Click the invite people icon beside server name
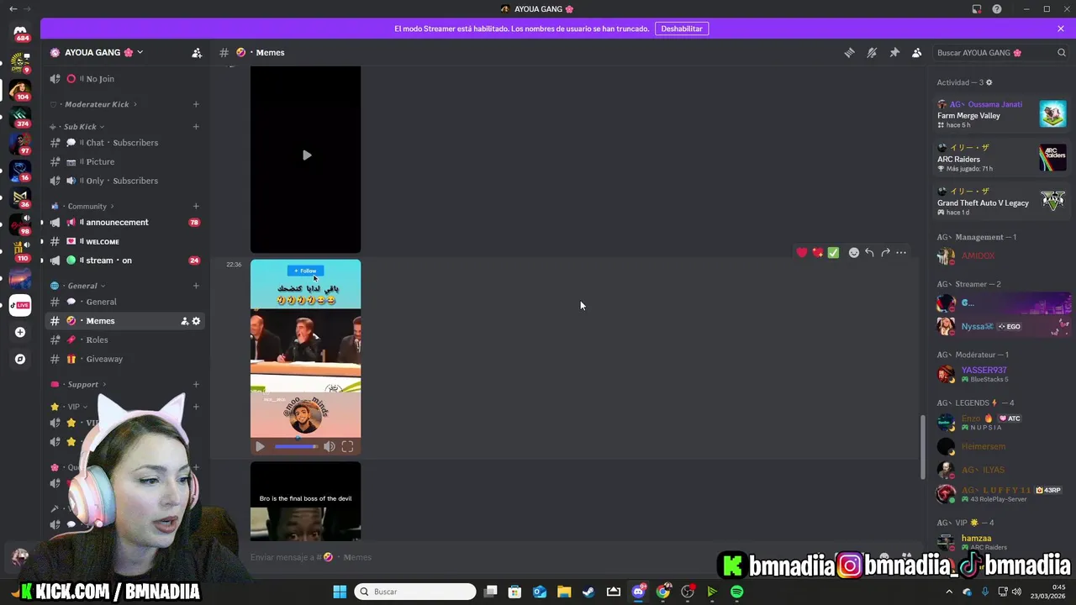Viewport: 1076px width, 605px height. (197, 52)
